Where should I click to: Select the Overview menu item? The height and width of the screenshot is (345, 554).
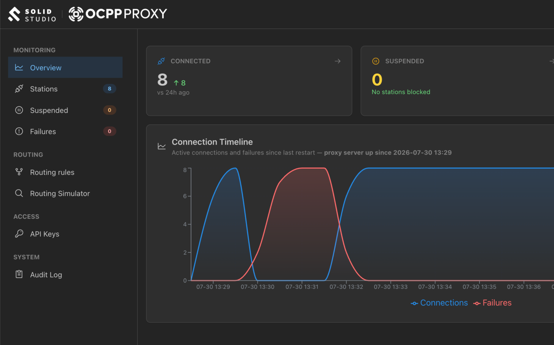[x=65, y=68]
